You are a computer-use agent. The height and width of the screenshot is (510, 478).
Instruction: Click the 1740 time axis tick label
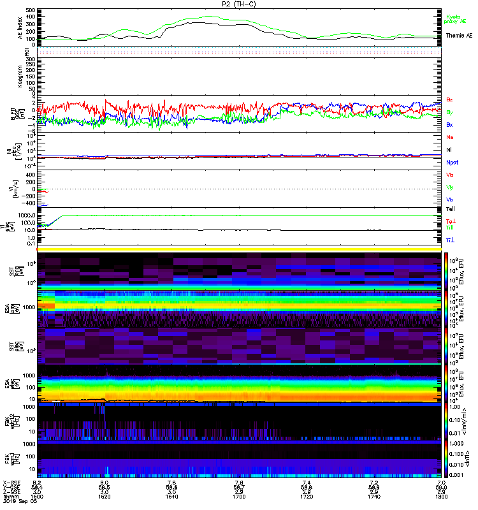[372, 499]
